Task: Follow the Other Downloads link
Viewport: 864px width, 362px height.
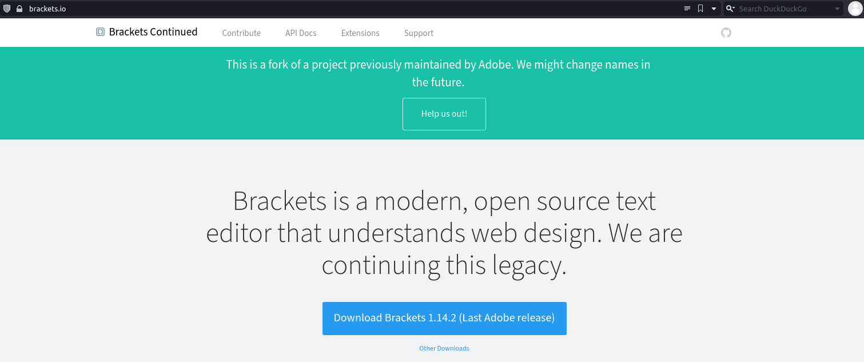Action: [444, 348]
